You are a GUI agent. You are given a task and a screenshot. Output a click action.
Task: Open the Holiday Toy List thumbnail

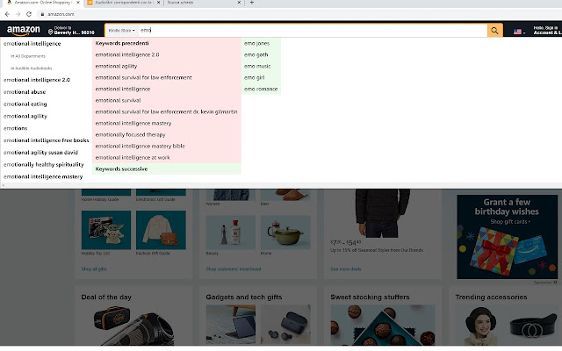(x=106, y=230)
